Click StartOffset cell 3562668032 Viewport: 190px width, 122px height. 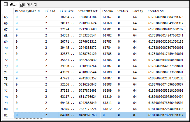(x=89, y=60)
